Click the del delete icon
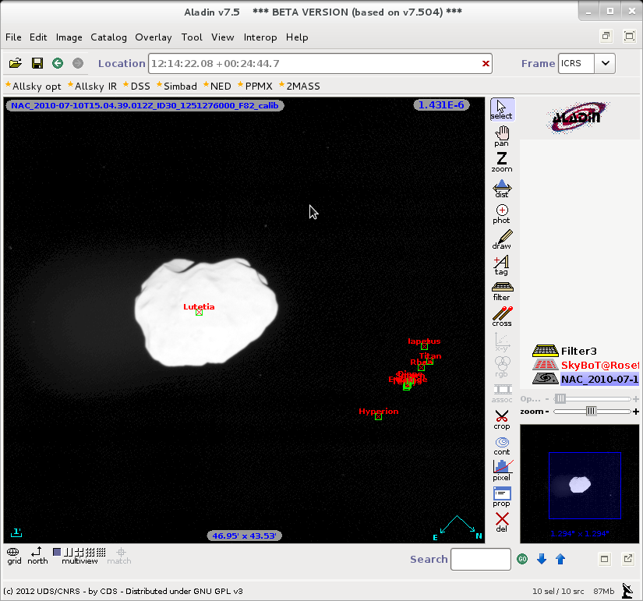The width and height of the screenshot is (643, 601). pos(502,521)
